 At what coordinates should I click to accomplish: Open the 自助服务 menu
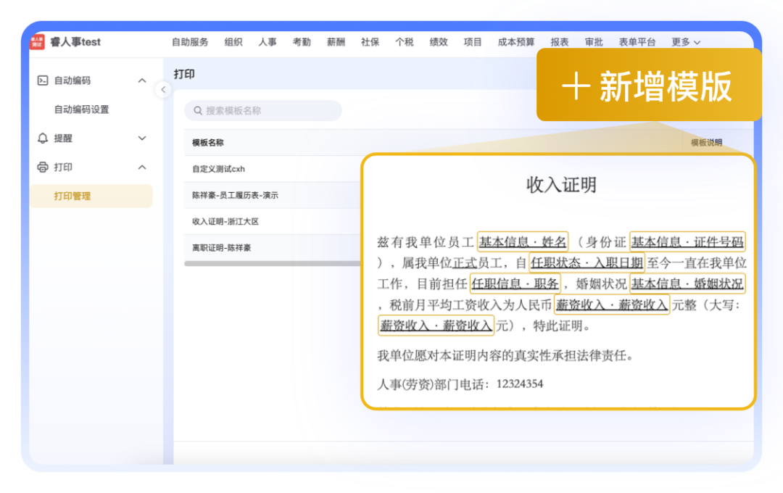pos(190,42)
